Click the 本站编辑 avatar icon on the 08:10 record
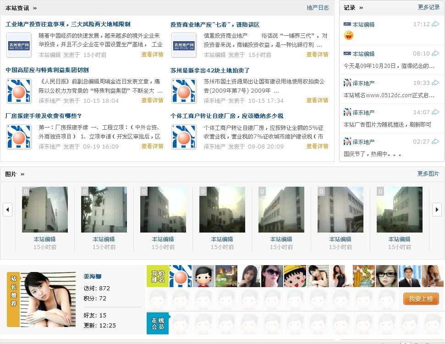Image resolution: width=445 pixels, height=344 pixels. click(x=347, y=53)
